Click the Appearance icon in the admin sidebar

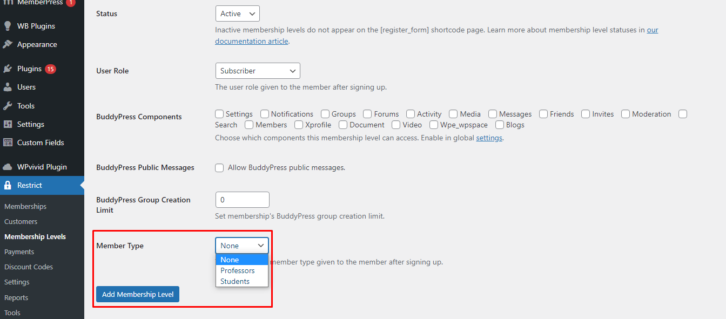pos(10,44)
